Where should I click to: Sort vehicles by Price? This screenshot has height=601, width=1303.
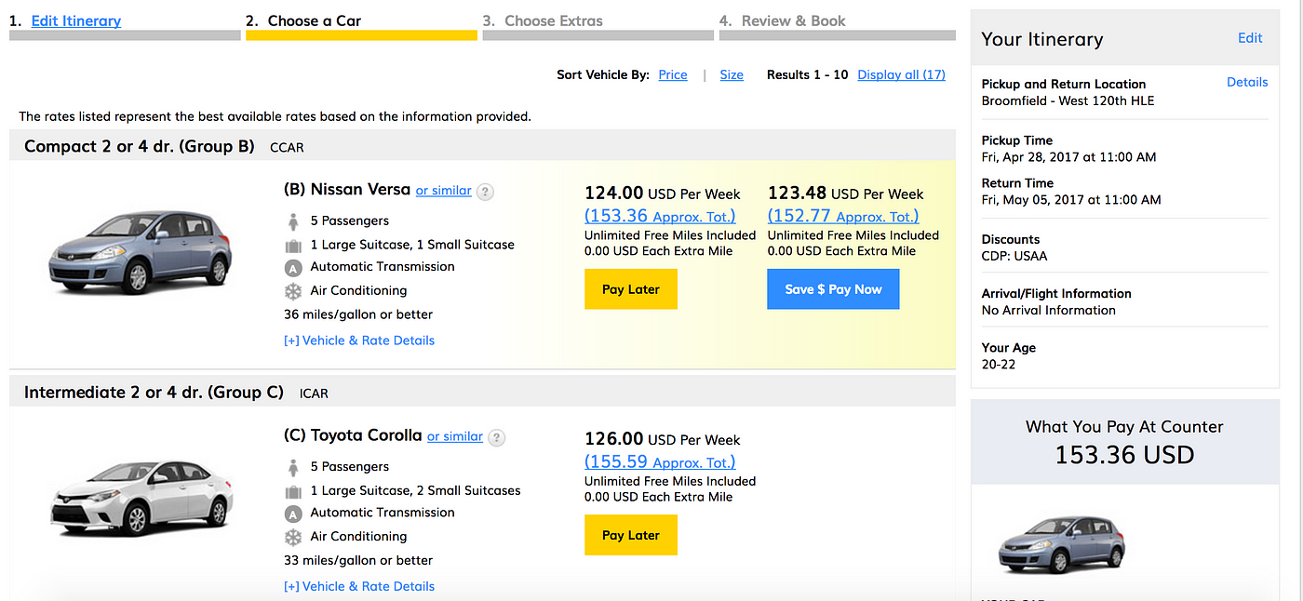click(673, 75)
